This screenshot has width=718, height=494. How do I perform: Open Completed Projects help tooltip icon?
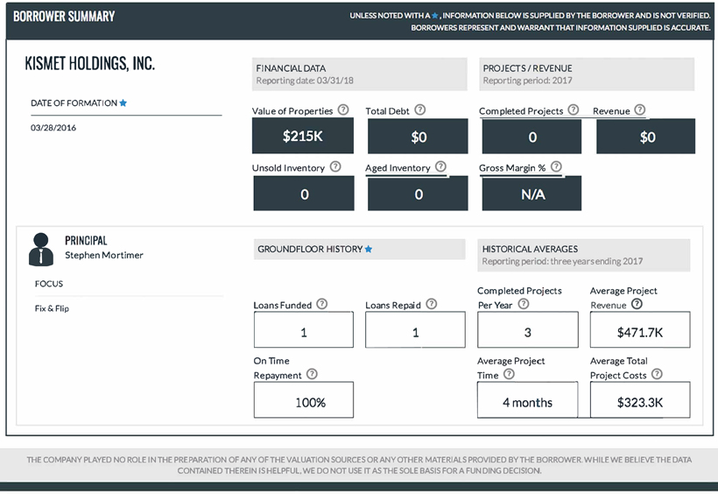(x=573, y=110)
